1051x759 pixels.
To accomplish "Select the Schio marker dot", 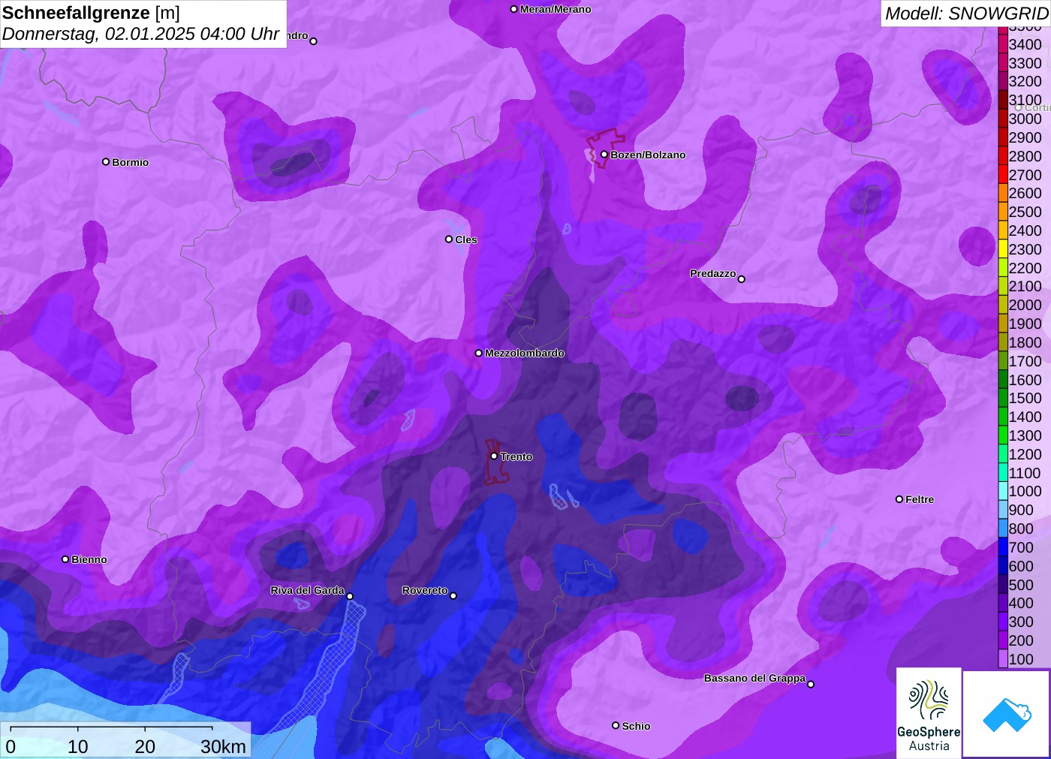I will [616, 725].
